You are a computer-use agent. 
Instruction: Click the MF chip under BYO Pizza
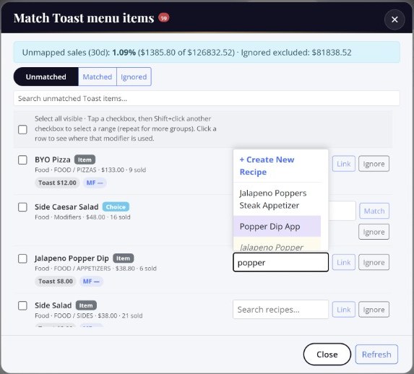pyautogui.click(x=95, y=183)
